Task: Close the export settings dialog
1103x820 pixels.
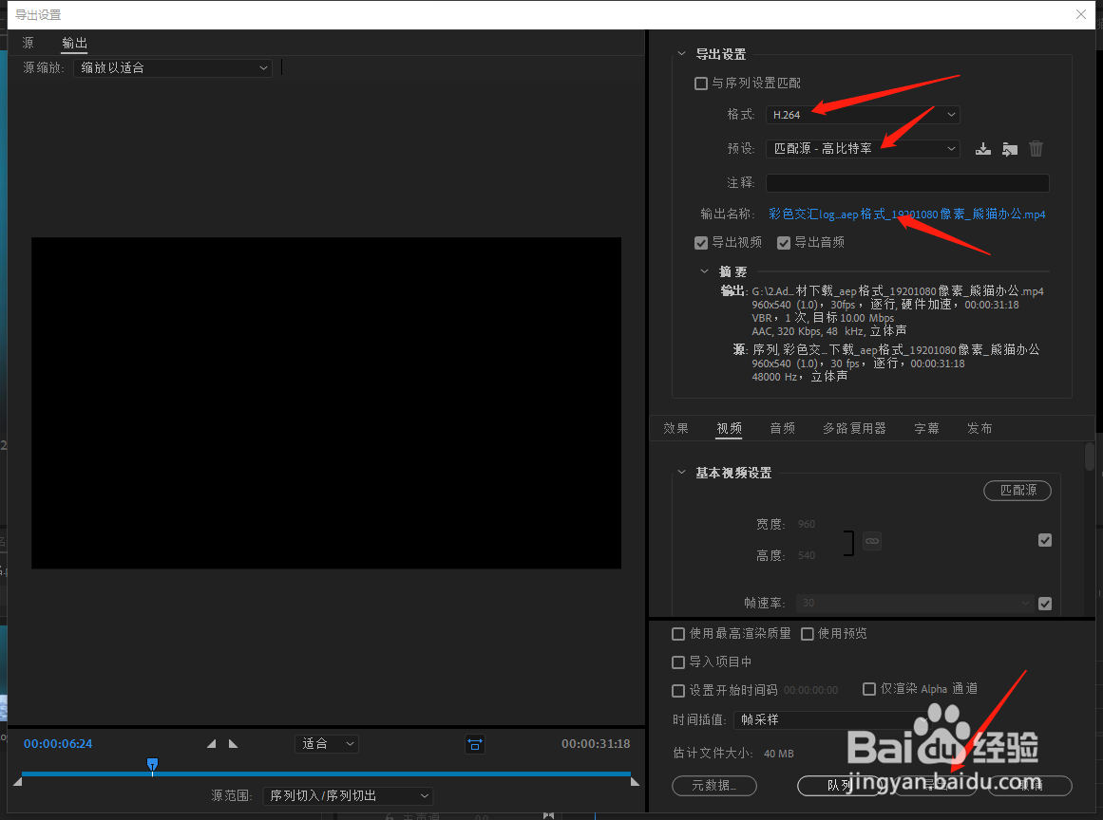Action: 1080,14
